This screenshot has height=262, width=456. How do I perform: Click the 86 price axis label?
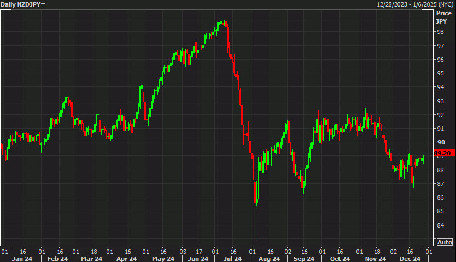[440, 197]
